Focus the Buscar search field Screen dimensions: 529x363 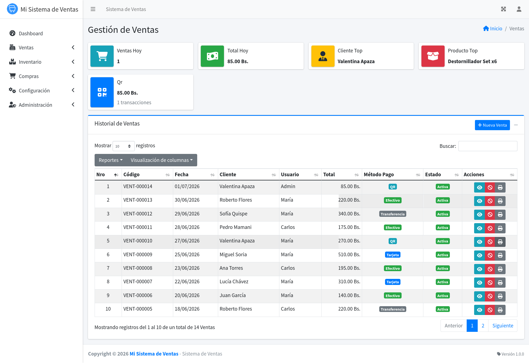coord(488,146)
